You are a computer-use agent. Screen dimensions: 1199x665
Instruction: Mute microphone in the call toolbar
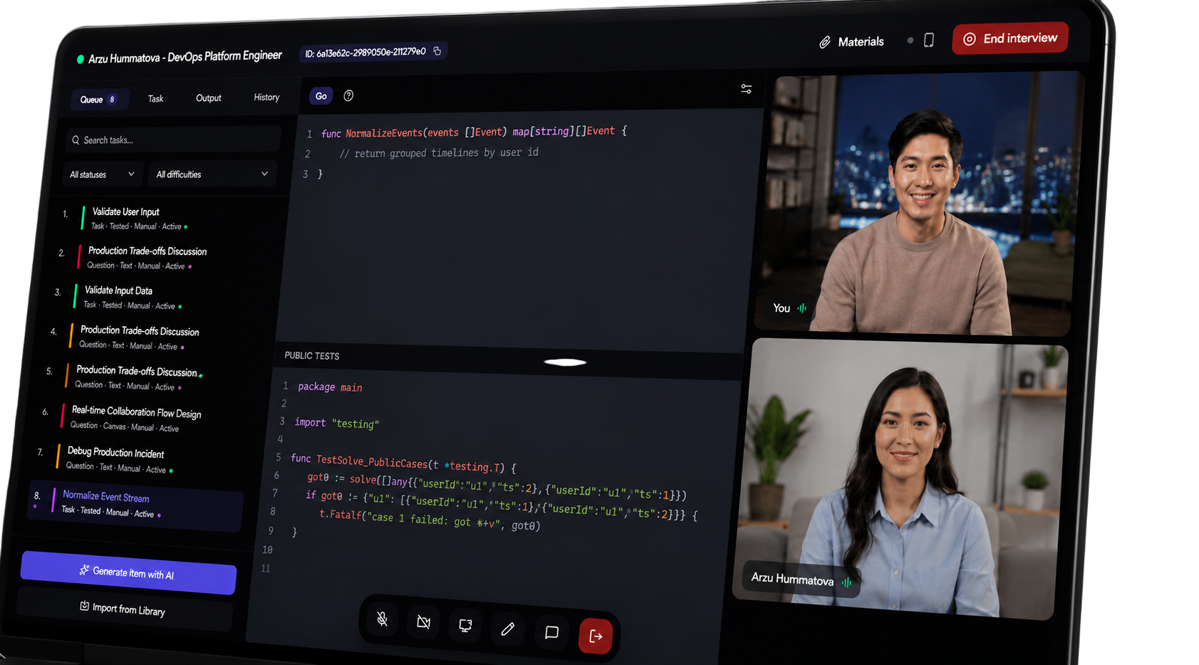383,619
